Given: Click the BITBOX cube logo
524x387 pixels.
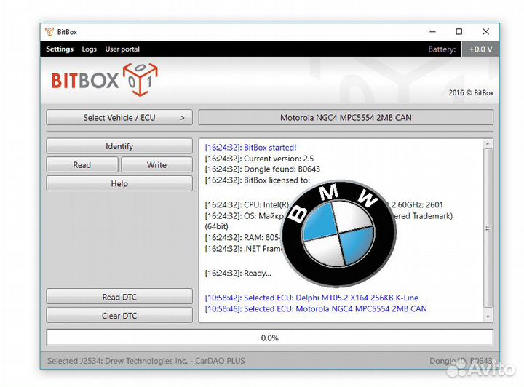Looking at the screenshot, I should pos(140,79).
